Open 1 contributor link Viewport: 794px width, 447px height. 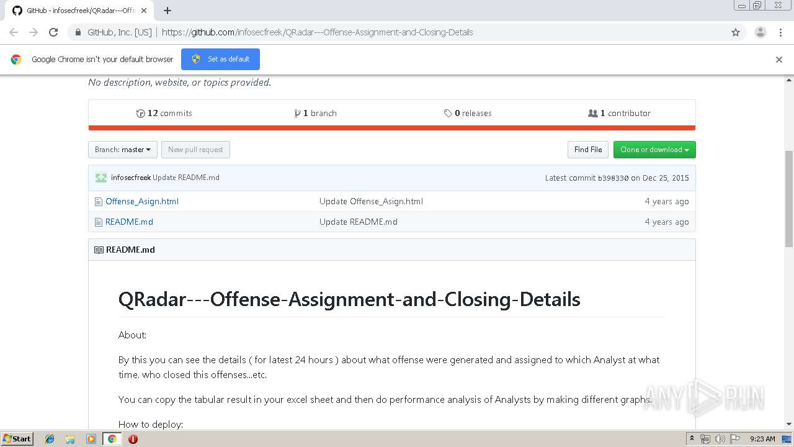tap(619, 113)
